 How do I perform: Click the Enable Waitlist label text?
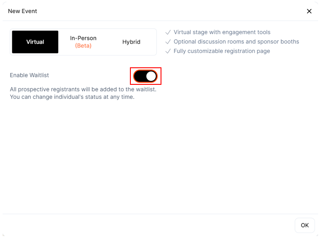(x=29, y=75)
